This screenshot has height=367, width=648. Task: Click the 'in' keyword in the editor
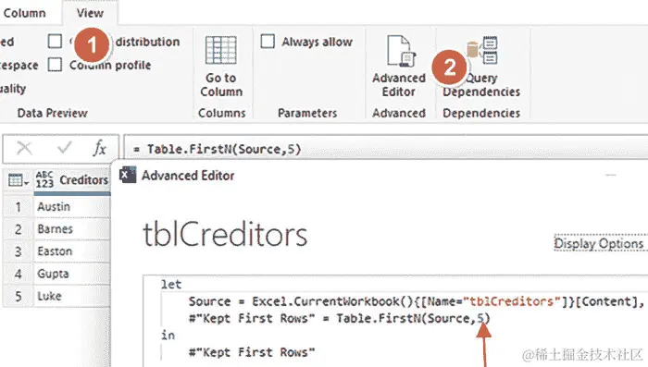(168, 335)
